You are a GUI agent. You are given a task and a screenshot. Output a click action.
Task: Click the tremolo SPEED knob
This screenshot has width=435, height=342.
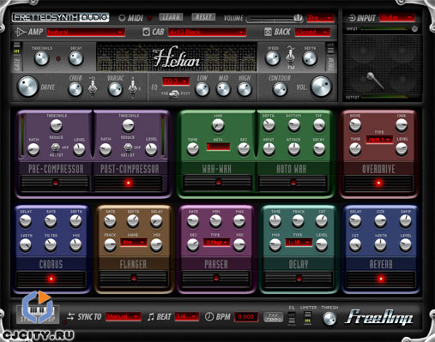click(273, 58)
